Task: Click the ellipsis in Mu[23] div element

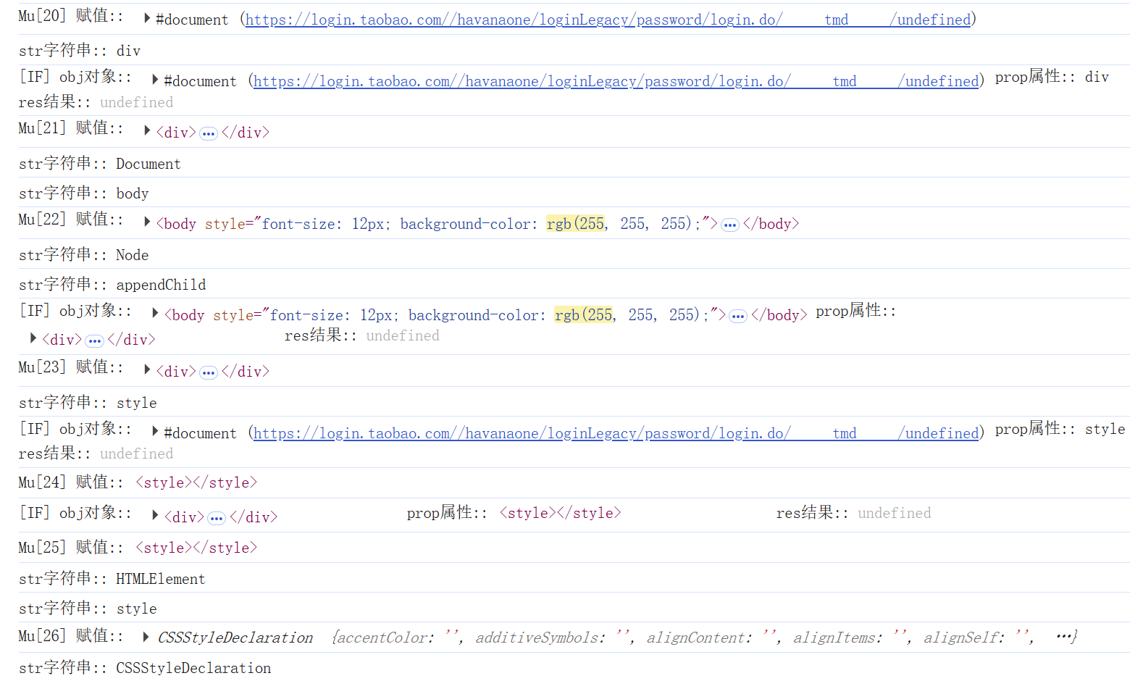Action: point(209,372)
